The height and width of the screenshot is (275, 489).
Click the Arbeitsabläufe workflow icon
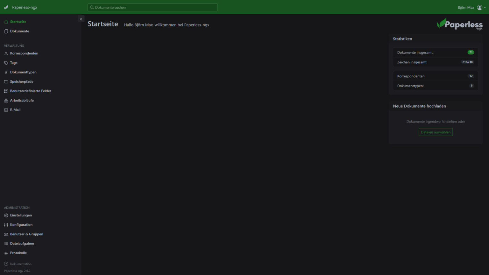(6, 101)
